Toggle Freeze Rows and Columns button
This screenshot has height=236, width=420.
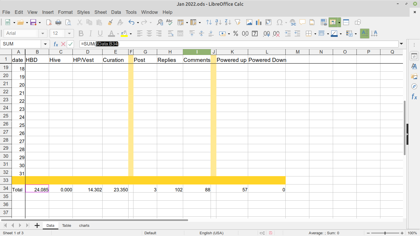point(333,22)
